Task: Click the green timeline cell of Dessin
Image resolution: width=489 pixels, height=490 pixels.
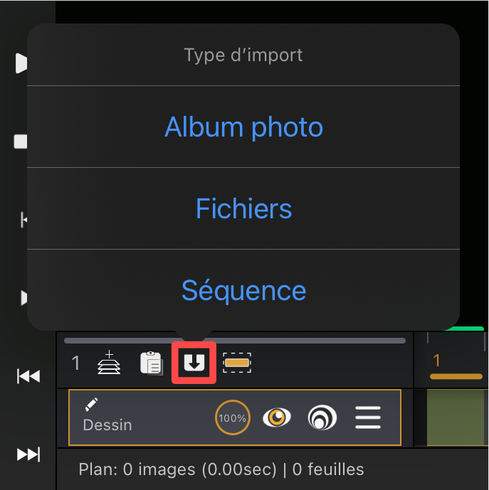Action: [x=456, y=417]
